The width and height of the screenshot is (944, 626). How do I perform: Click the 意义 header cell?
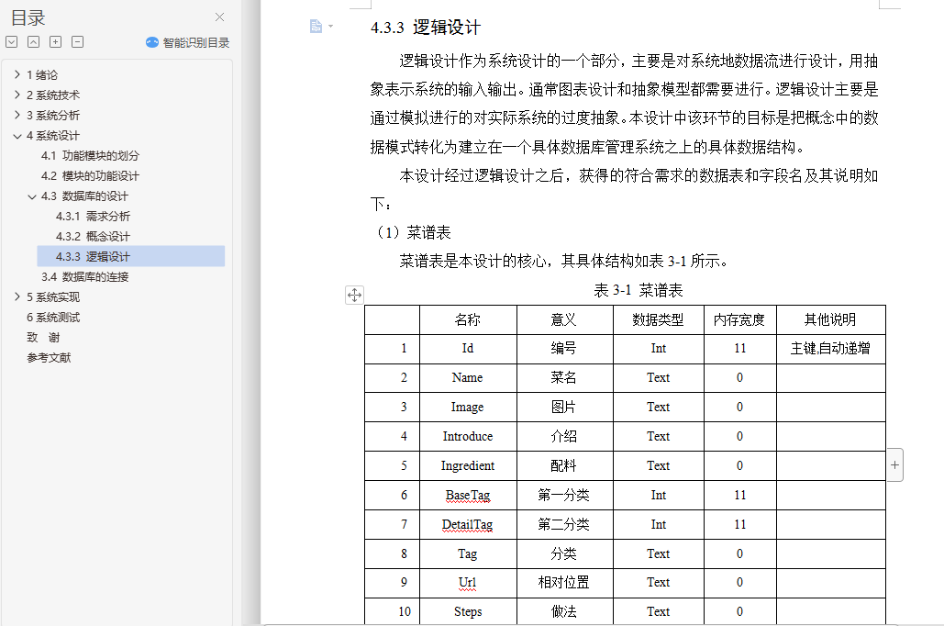coord(565,320)
